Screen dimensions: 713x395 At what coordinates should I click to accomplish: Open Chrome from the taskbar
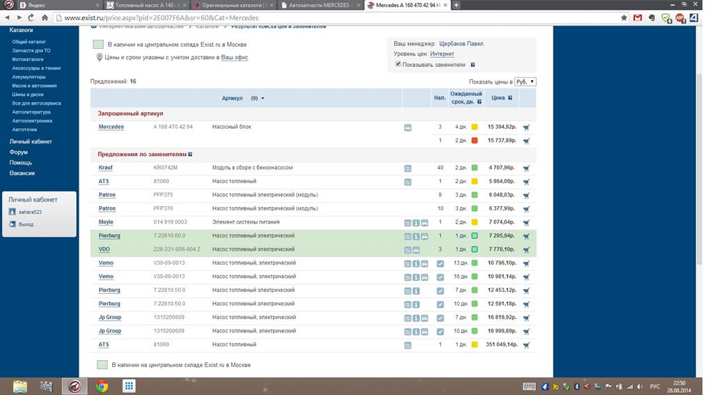click(102, 387)
